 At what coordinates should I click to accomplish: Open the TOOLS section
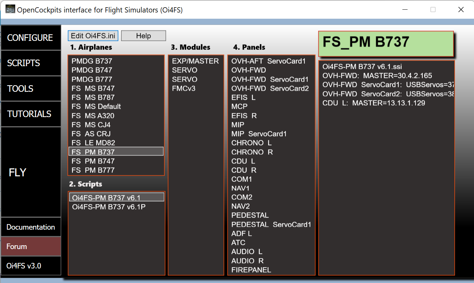tap(30, 89)
